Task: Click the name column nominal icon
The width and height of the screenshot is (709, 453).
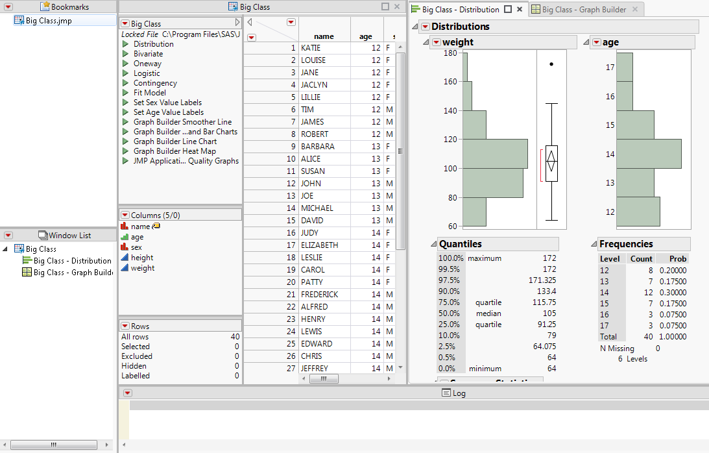Action: pyautogui.click(x=125, y=226)
